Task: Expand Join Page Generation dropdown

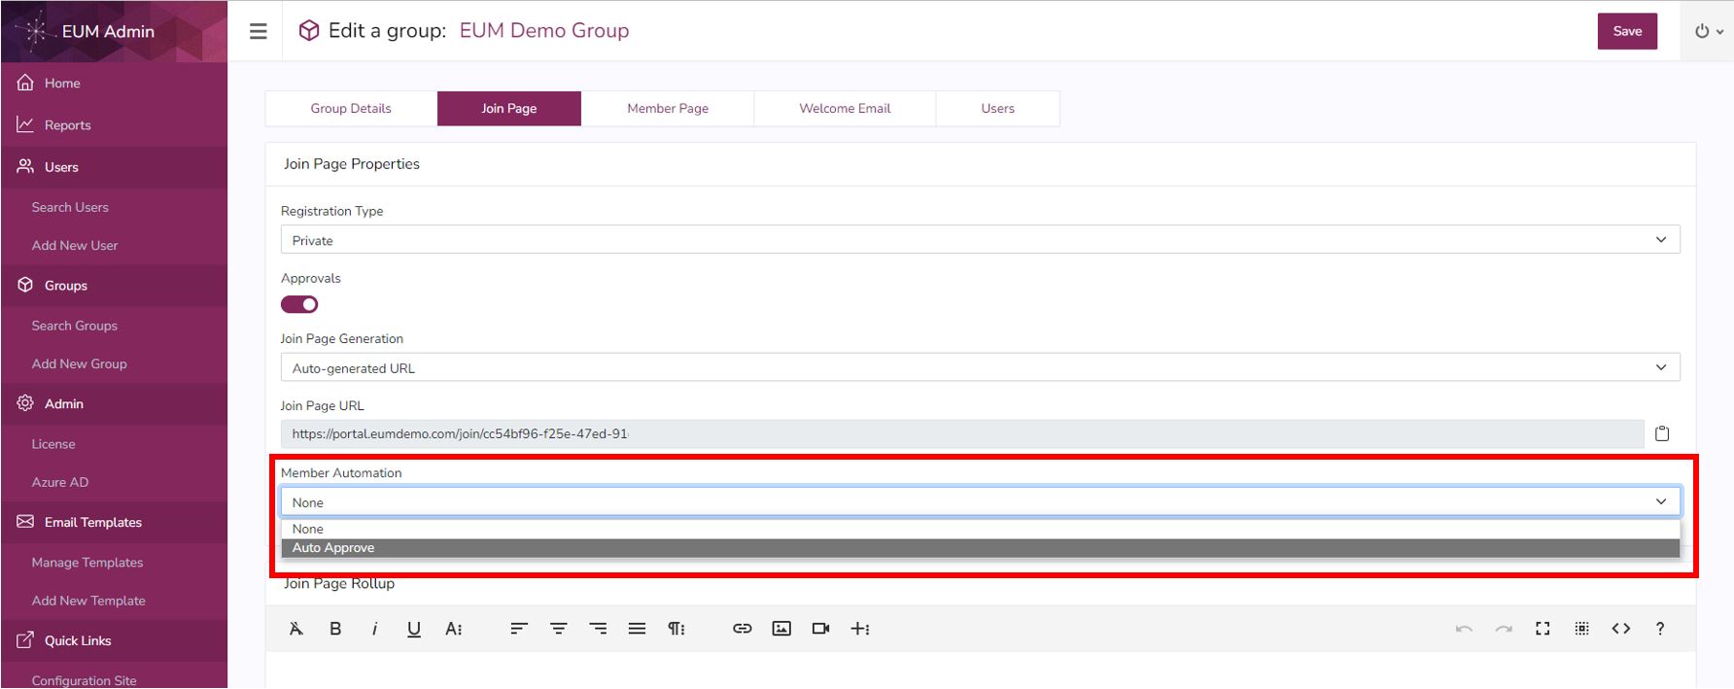Action: (980, 367)
